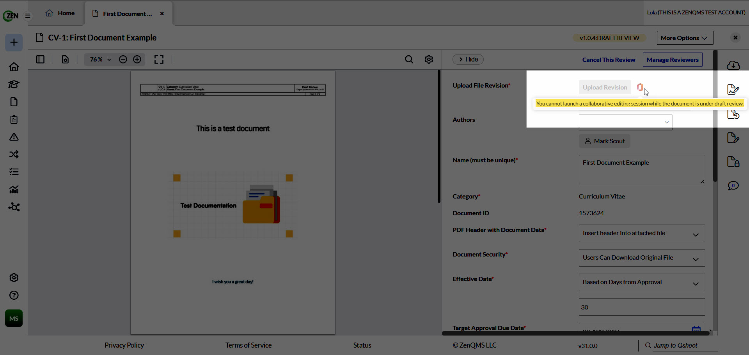This screenshot has width=749, height=355.
Task: Open the clipboard audits module
Action: pos(14,120)
